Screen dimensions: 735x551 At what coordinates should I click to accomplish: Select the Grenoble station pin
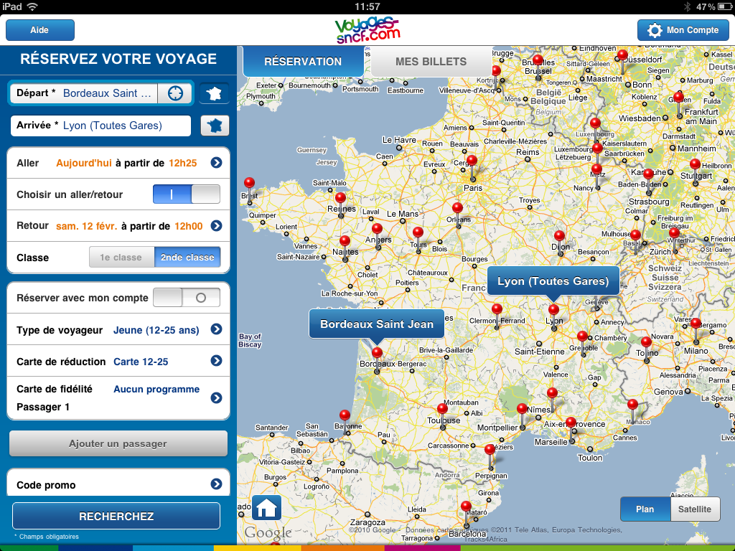point(582,342)
